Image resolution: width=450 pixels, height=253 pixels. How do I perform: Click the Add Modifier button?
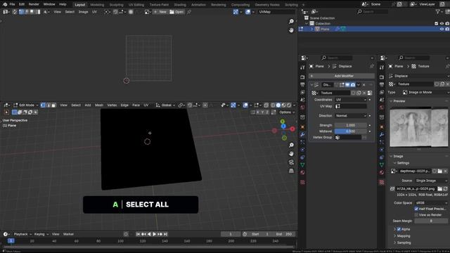click(x=342, y=76)
